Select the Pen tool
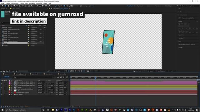 (x=31, y=6)
